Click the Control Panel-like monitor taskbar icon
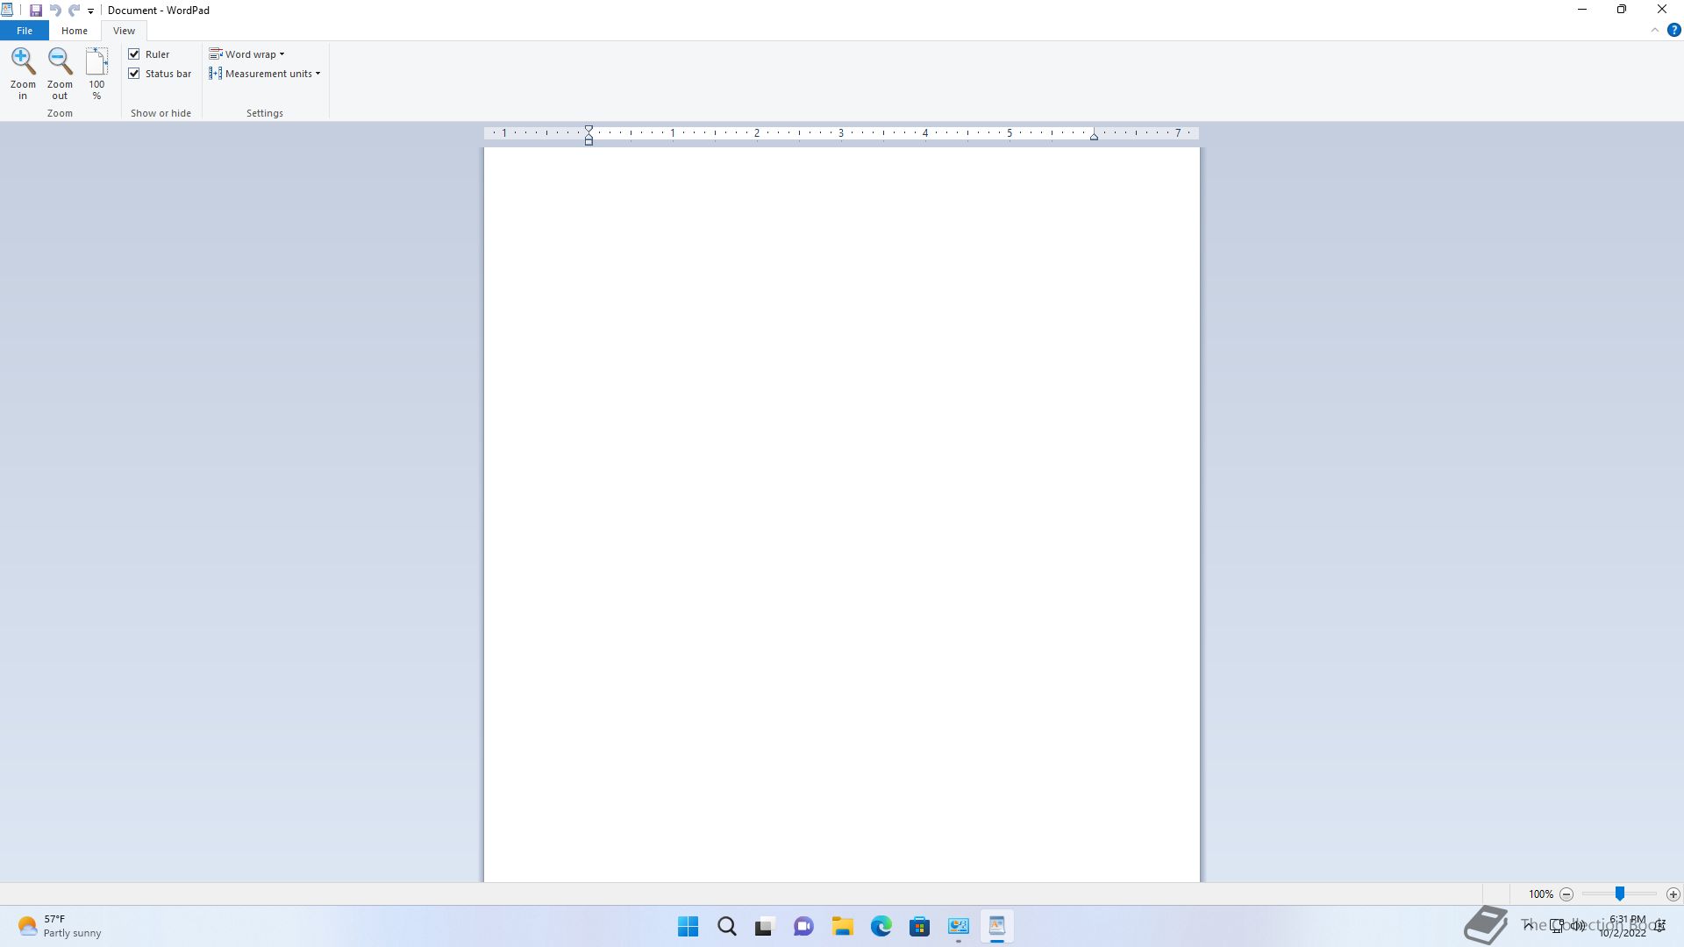The image size is (1684, 947). pos(959,926)
